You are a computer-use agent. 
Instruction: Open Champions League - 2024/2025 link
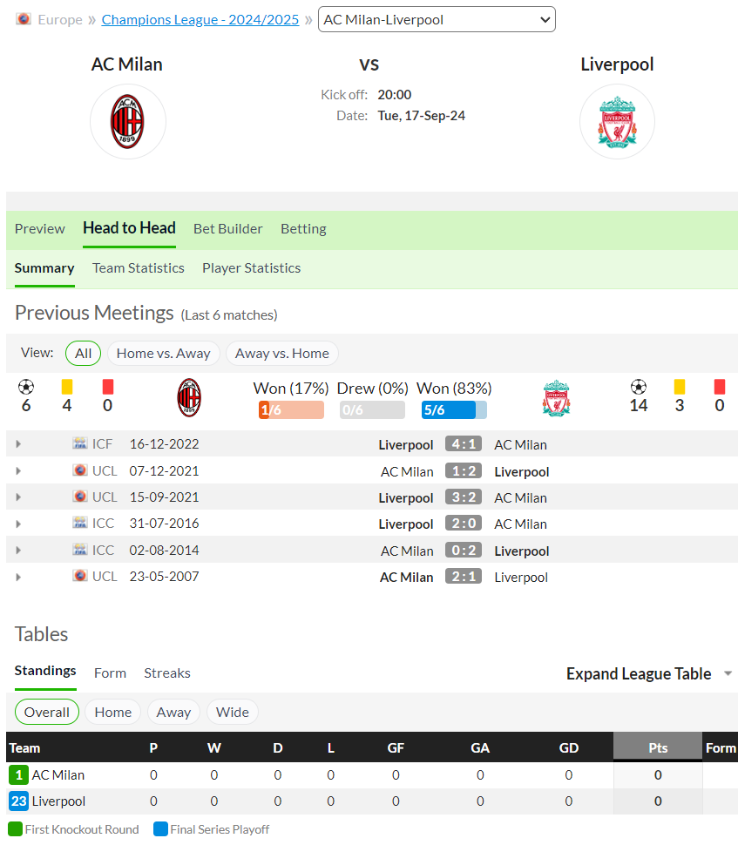(x=200, y=19)
